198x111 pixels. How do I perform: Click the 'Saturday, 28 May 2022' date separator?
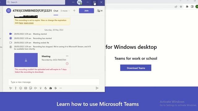tap(54, 30)
